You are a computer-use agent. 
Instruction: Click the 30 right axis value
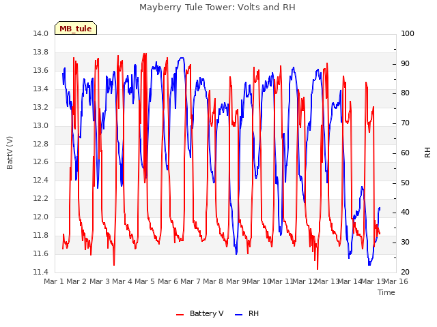click(x=405, y=243)
